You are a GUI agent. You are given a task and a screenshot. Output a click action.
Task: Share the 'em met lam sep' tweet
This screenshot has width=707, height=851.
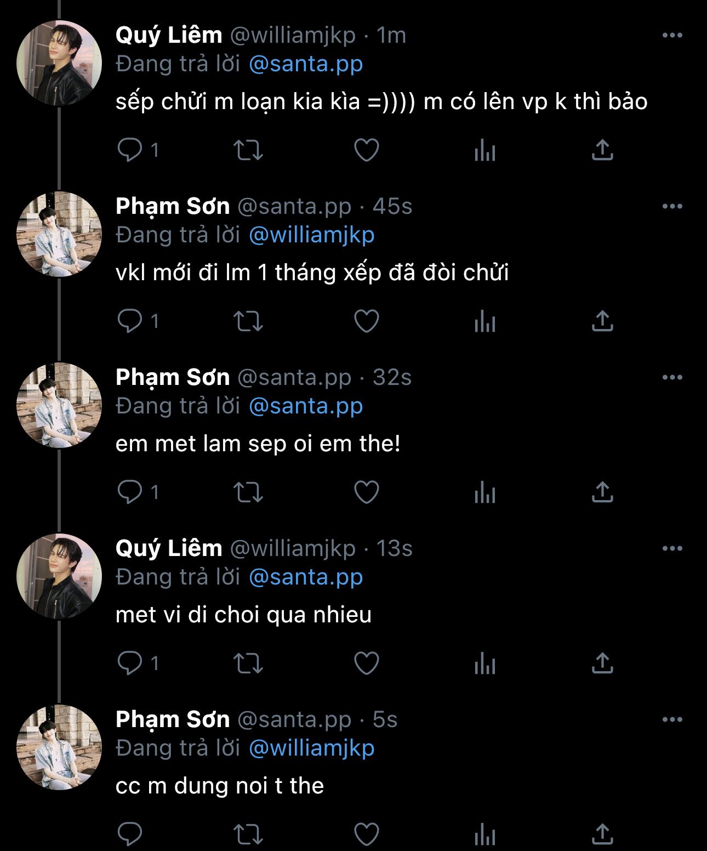coord(602,492)
